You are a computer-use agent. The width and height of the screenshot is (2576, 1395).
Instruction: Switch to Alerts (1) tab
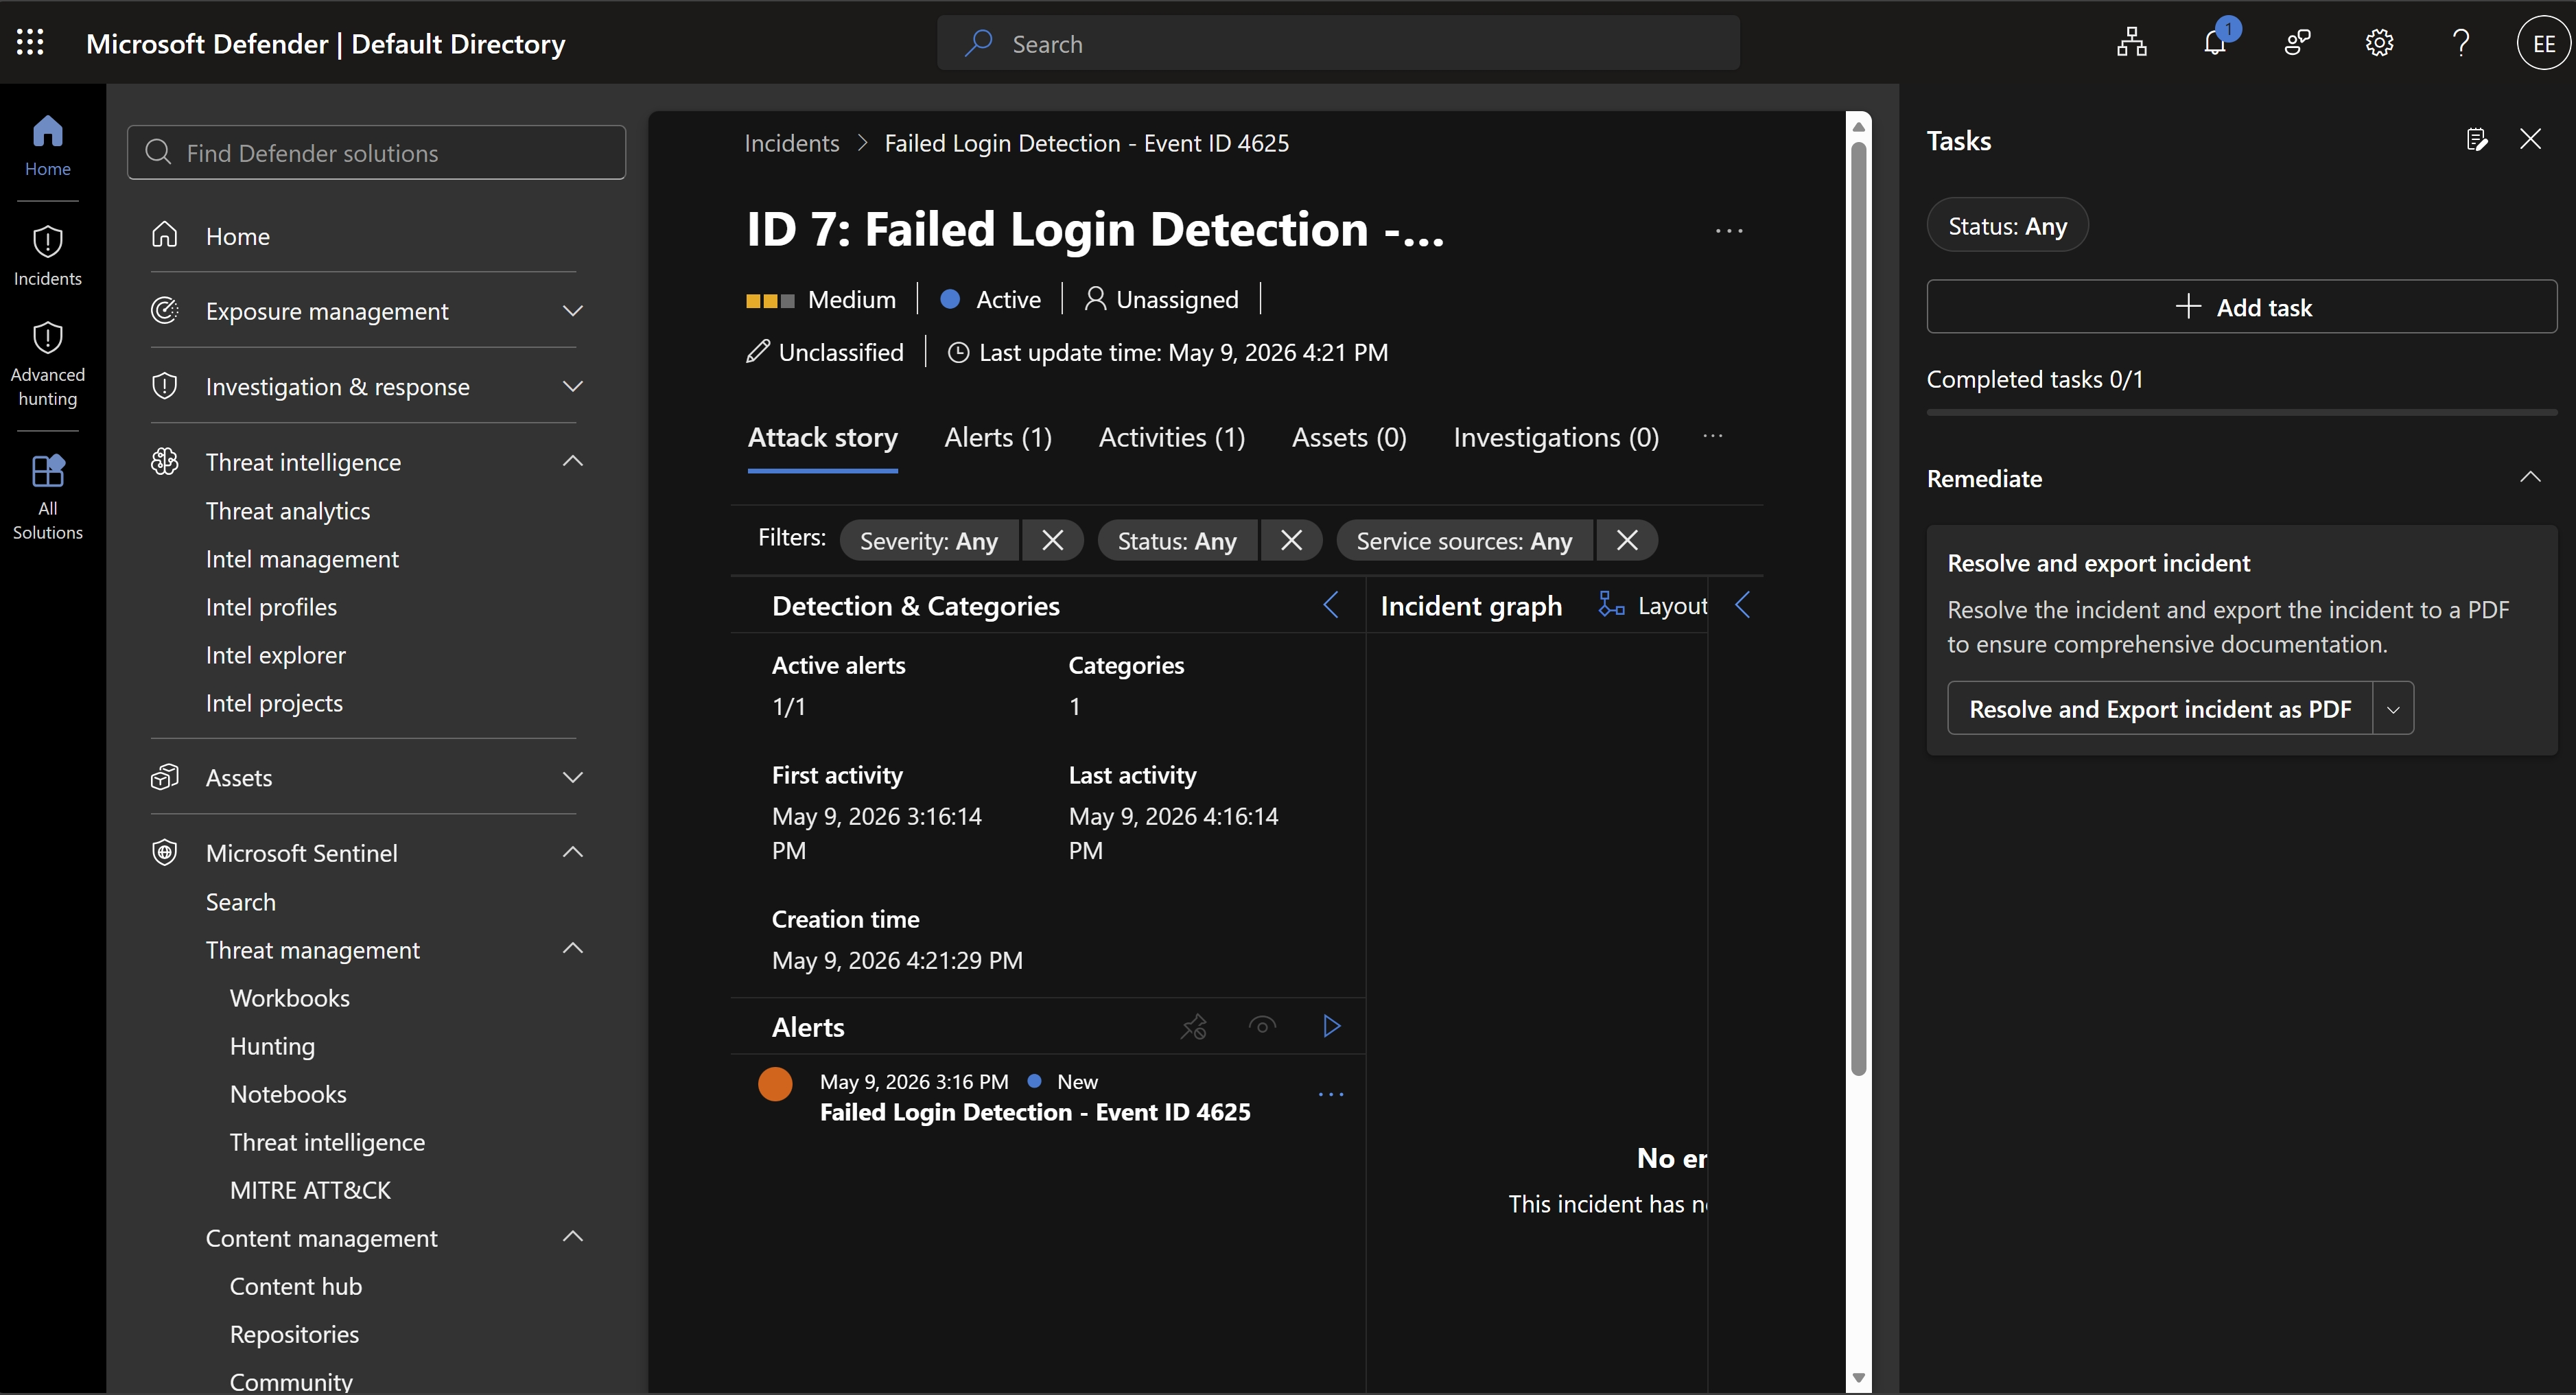pyautogui.click(x=997, y=437)
